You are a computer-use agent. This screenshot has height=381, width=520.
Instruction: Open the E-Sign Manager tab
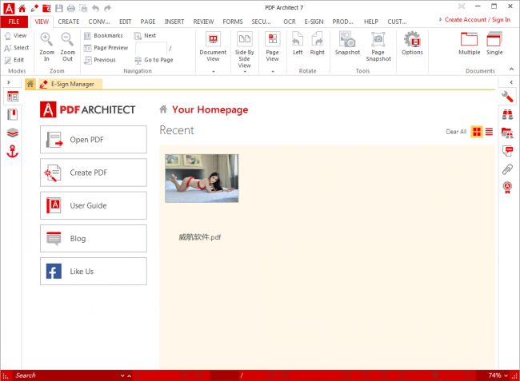coord(70,84)
